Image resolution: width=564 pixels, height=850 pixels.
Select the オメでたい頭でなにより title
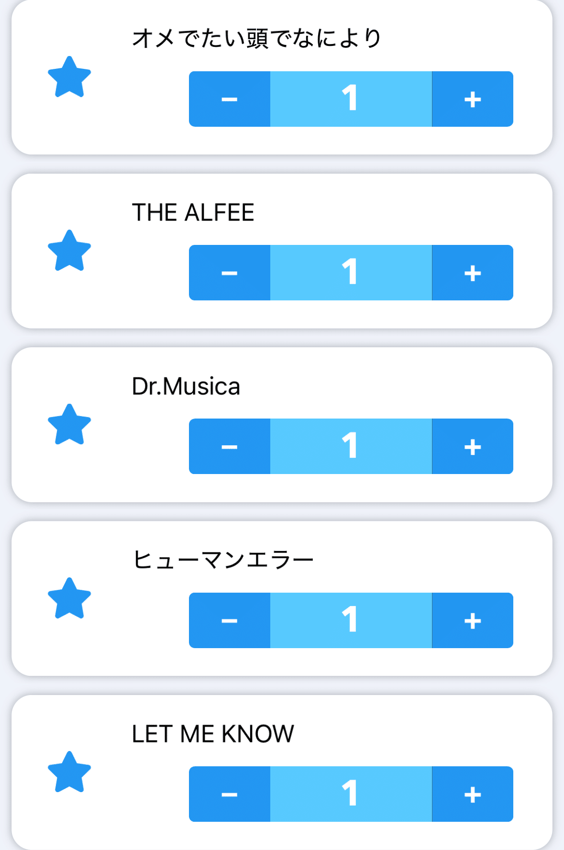(x=256, y=38)
